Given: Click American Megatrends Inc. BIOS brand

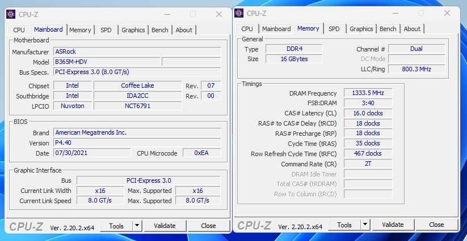Looking at the screenshot, I should 137,133.
